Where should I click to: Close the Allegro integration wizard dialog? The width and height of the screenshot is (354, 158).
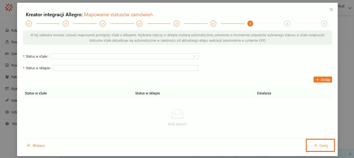331,9
